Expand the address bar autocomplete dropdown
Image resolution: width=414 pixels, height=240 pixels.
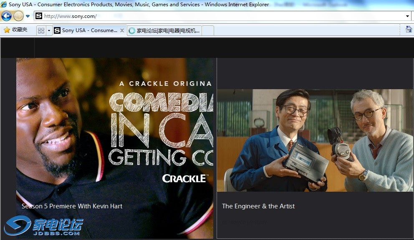tap(407, 16)
